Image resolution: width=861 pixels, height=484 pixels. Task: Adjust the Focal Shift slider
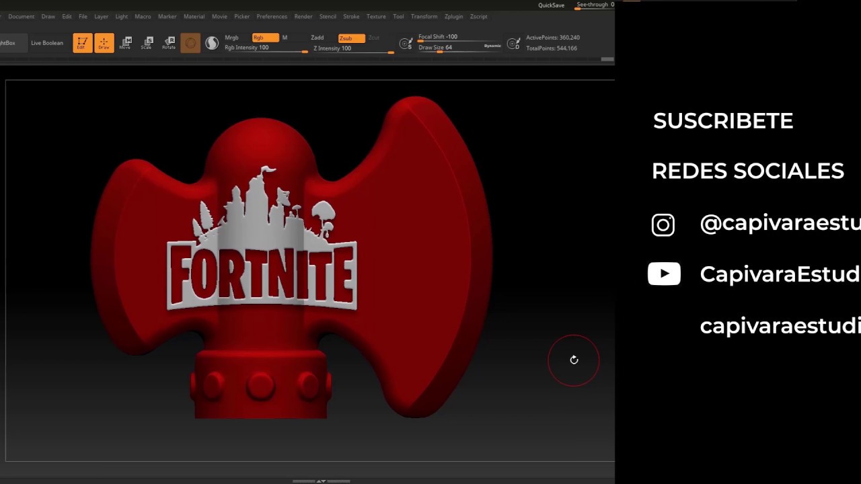point(459,38)
